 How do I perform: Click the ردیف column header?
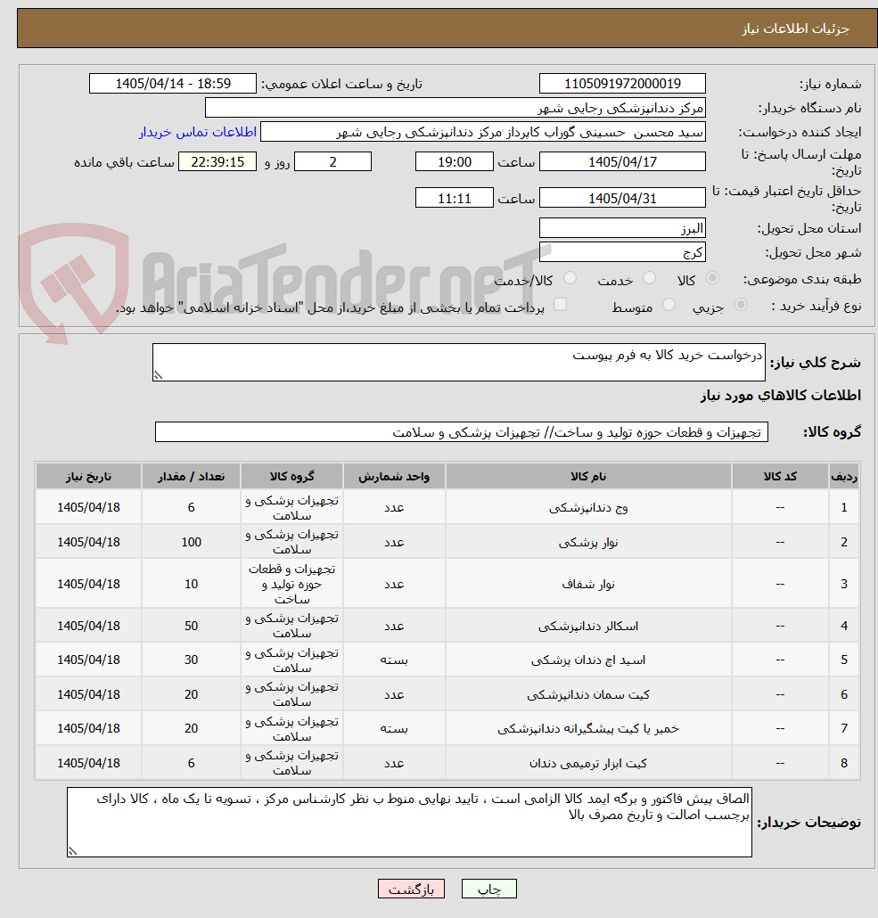pyautogui.click(x=844, y=477)
